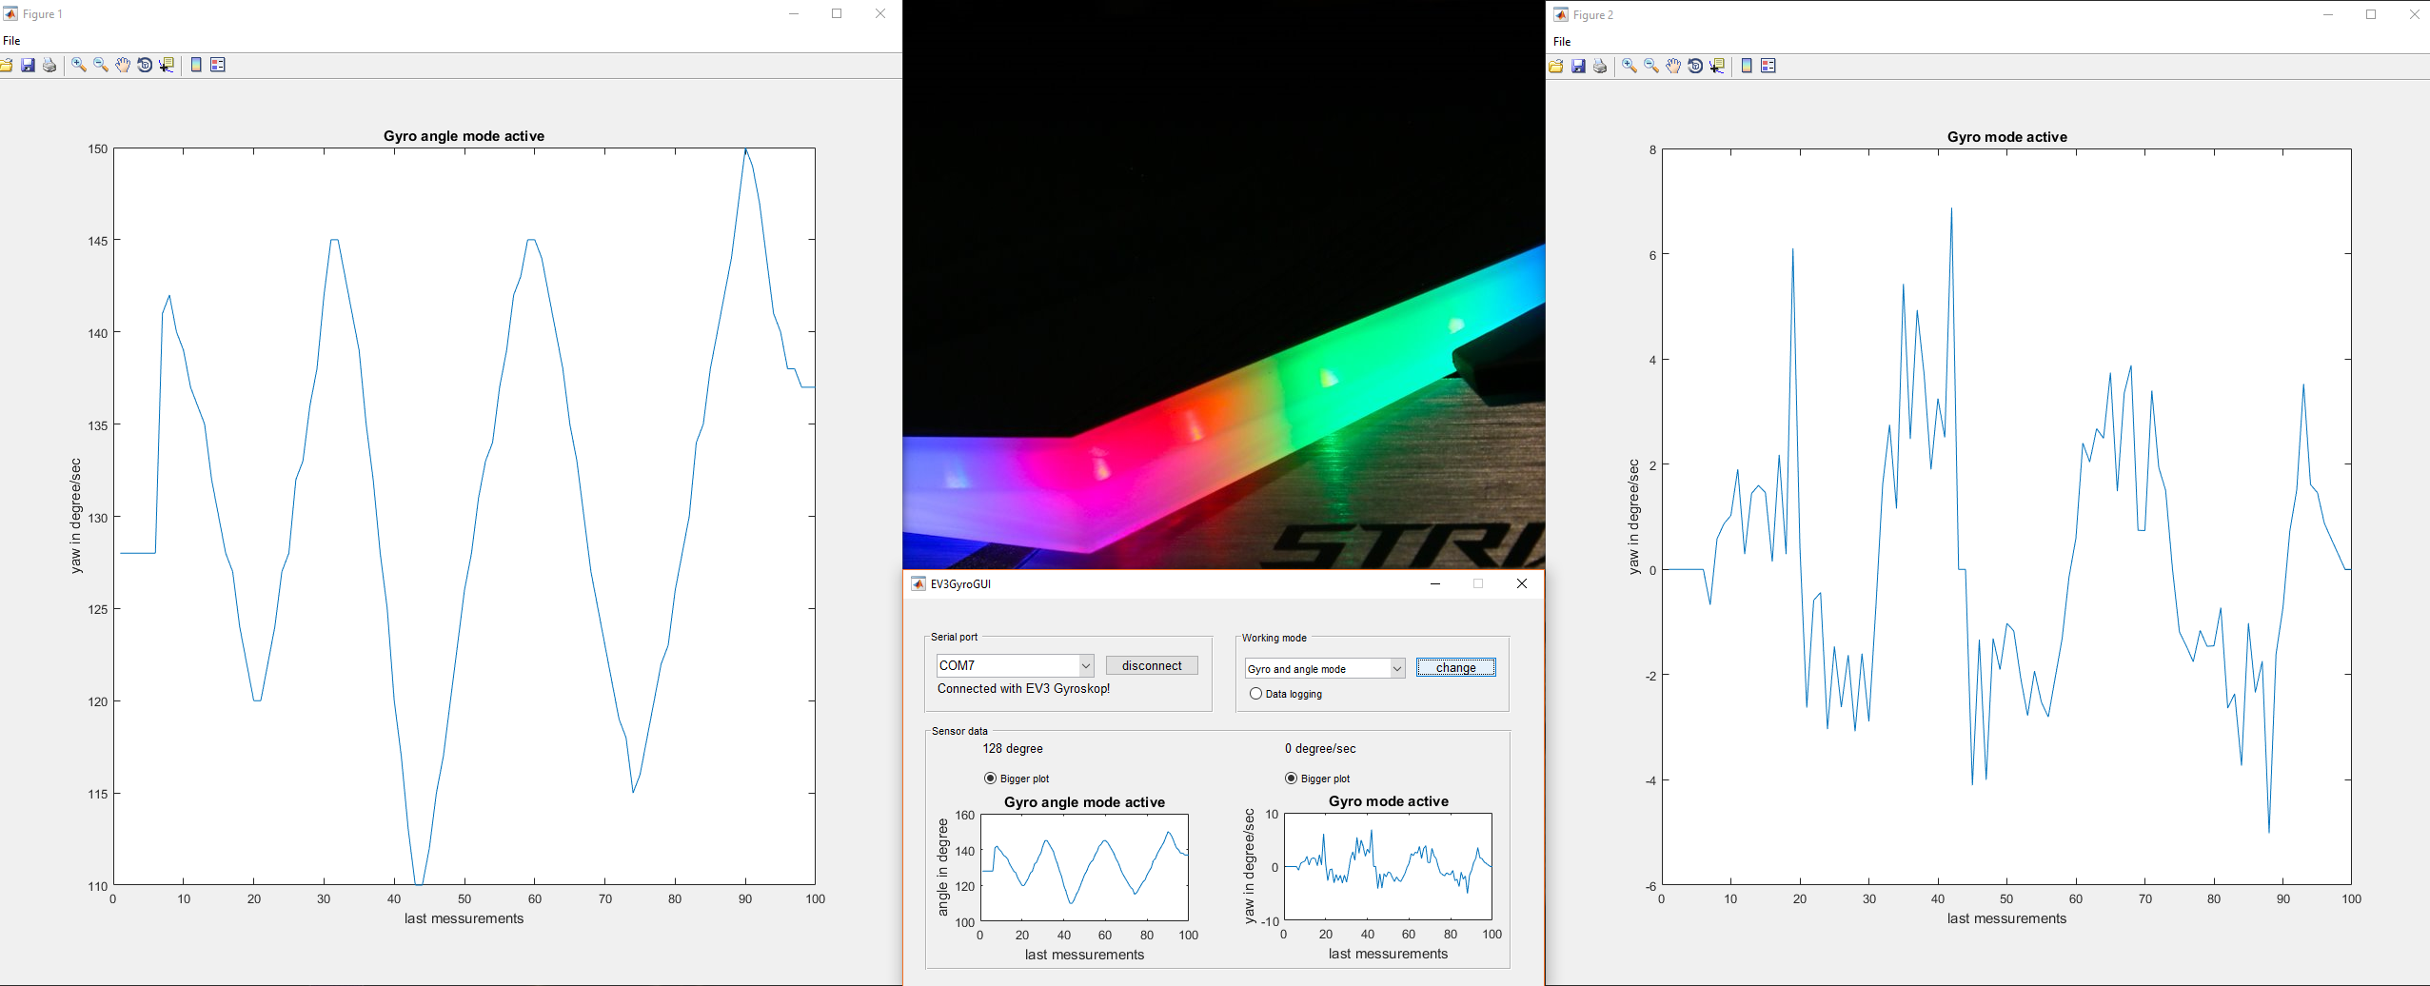Select the Pan hand tool in Figure 1
The height and width of the screenshot is (986, 2430).
point(123,65)
